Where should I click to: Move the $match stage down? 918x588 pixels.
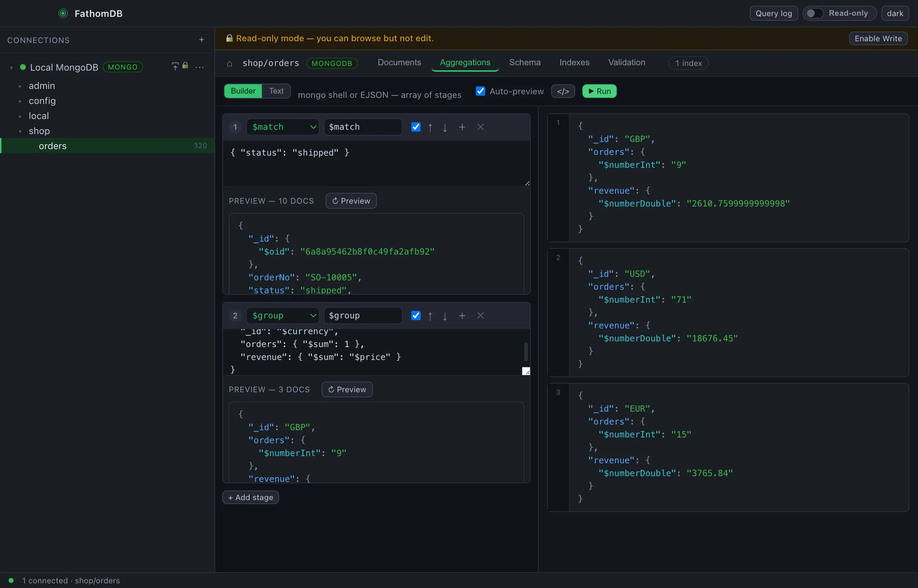pos(445,127)
